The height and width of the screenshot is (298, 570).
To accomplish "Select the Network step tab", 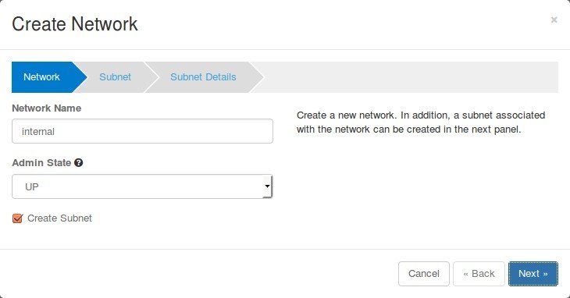I will (x=42, y=77).
